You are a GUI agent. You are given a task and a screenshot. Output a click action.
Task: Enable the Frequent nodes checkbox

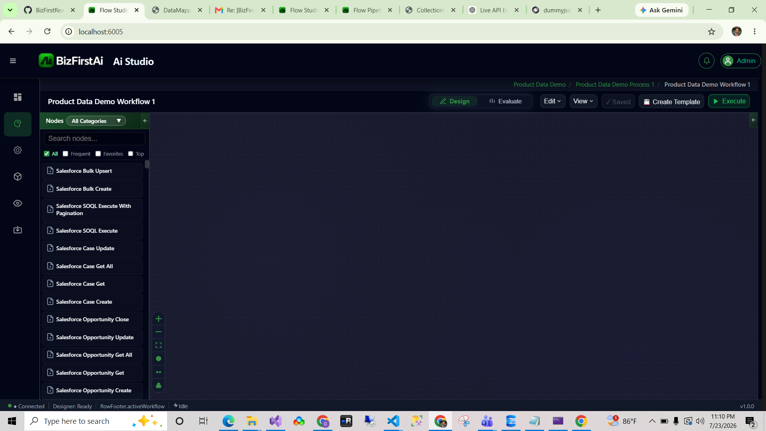point(65,154)
